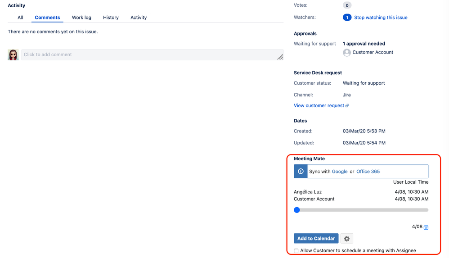The width and height of the screenshot is (449, 258).
Task: Click the comment box resize handle
Action: 280,57
